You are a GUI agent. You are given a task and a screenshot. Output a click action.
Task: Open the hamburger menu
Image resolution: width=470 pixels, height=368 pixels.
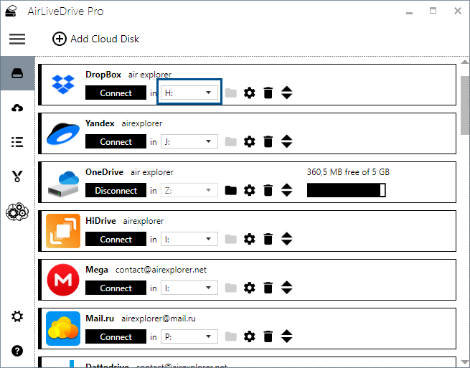coord(17,39)
